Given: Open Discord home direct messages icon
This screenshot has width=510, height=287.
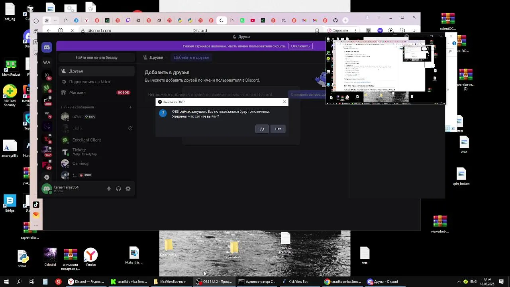Looking at the screenshot, I should pyautogui.click(x=47, y=47).
